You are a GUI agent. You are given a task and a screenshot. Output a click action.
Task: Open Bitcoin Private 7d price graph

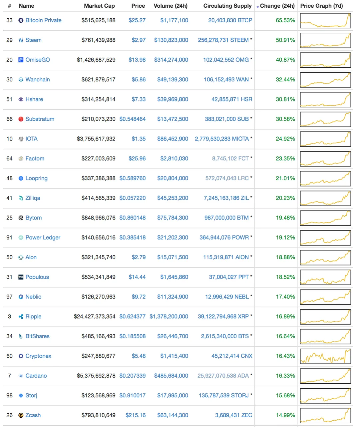click(325, 21)
